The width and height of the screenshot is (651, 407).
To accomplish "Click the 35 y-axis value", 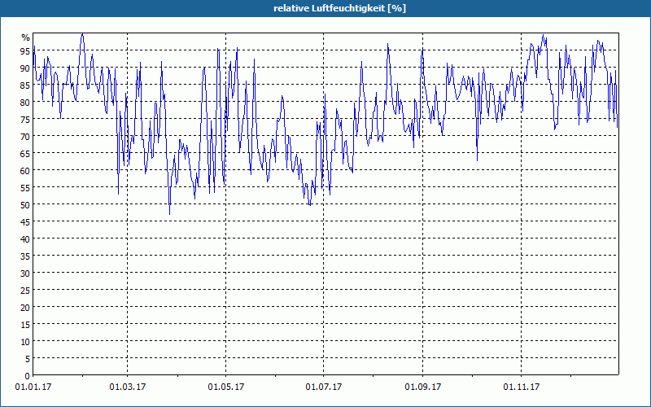I will pyautogui.click(x=25, y=256).
